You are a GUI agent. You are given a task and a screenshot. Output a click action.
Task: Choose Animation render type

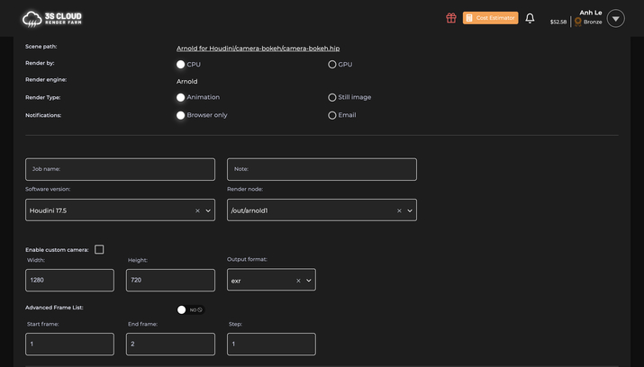click(x=180, y=97)
